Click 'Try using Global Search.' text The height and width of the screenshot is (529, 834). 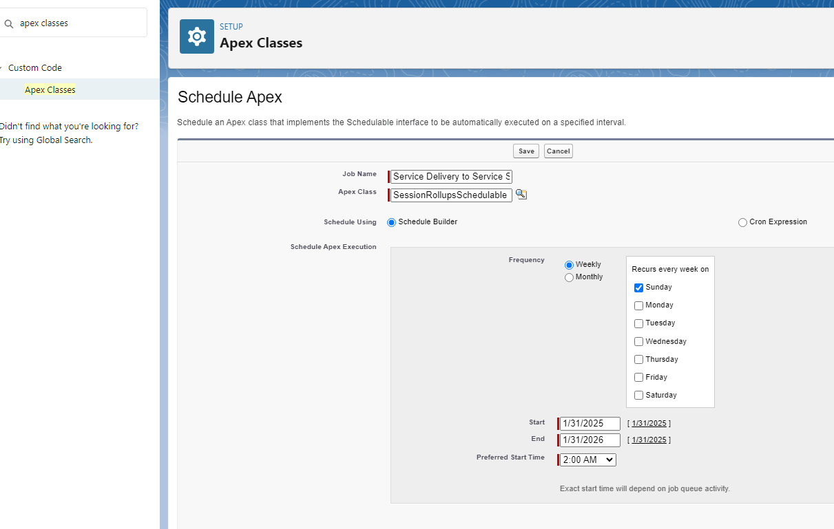[x=46, y=140]
